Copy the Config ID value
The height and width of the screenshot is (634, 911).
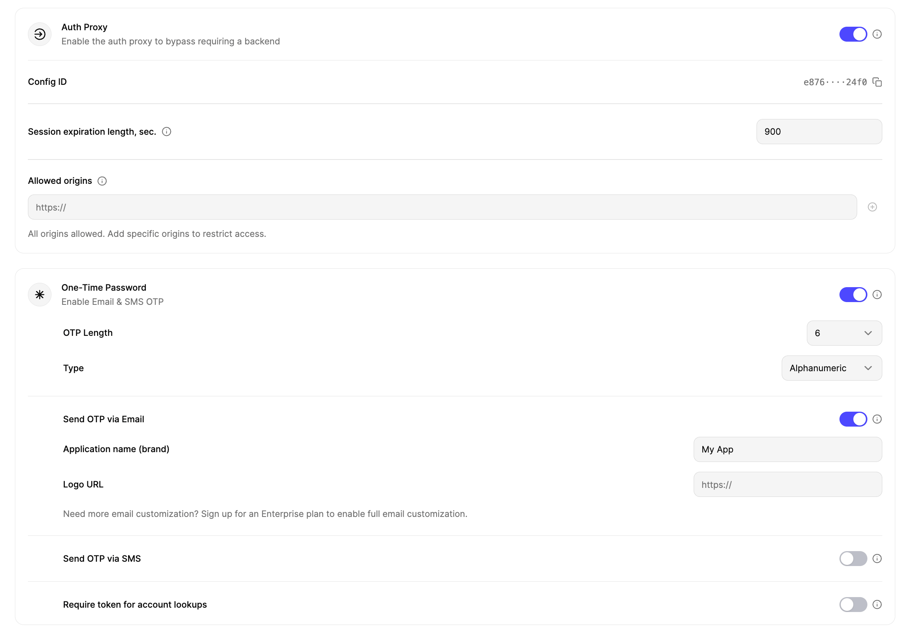click(877, 82)
